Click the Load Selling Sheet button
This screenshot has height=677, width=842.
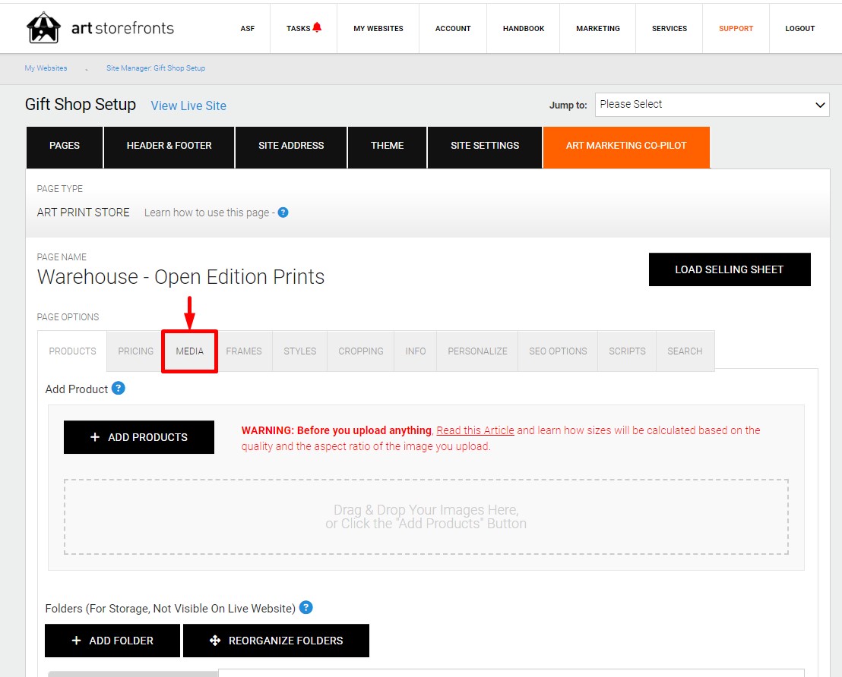[x=730, y=269]
